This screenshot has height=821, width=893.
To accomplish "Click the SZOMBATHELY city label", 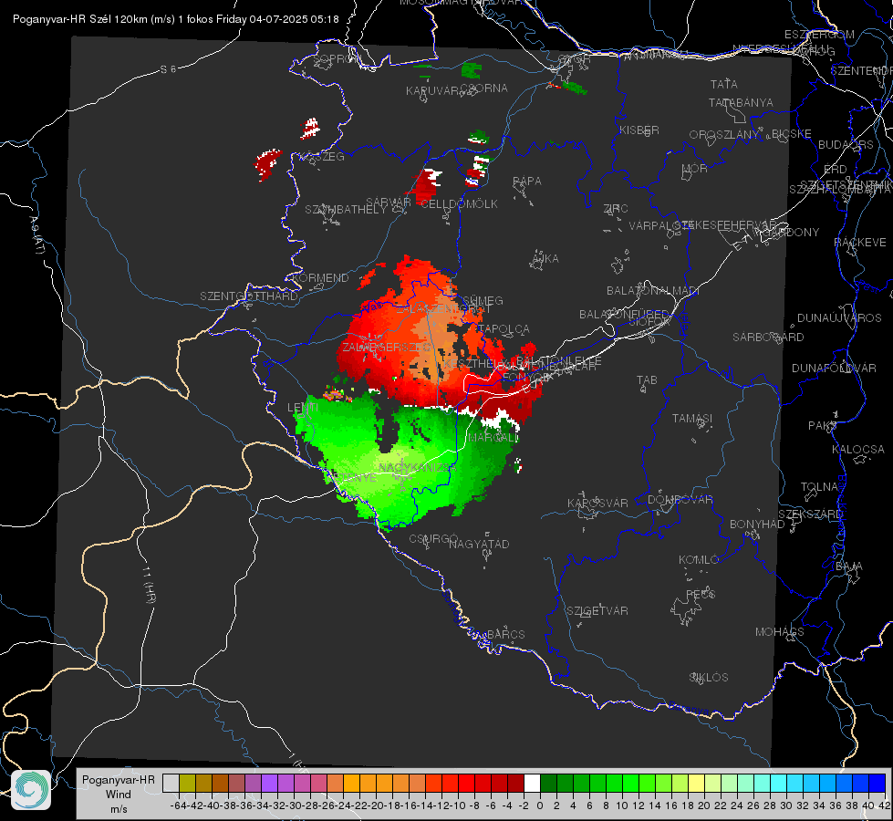I will [x=345, y=209].
